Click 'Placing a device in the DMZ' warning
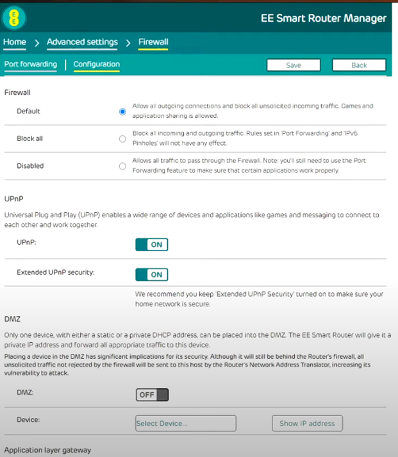 click(187, 365)
